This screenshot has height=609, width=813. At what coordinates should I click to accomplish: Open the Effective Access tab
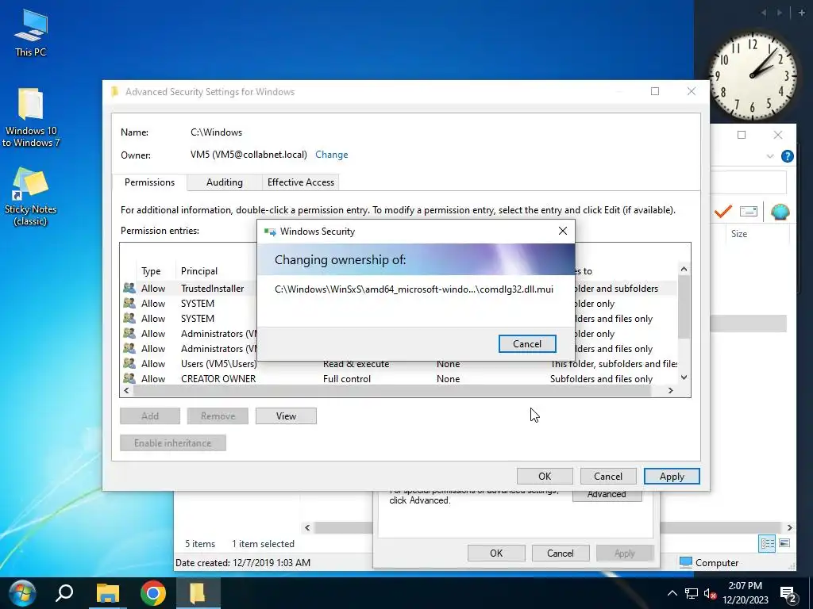point(301,182)
